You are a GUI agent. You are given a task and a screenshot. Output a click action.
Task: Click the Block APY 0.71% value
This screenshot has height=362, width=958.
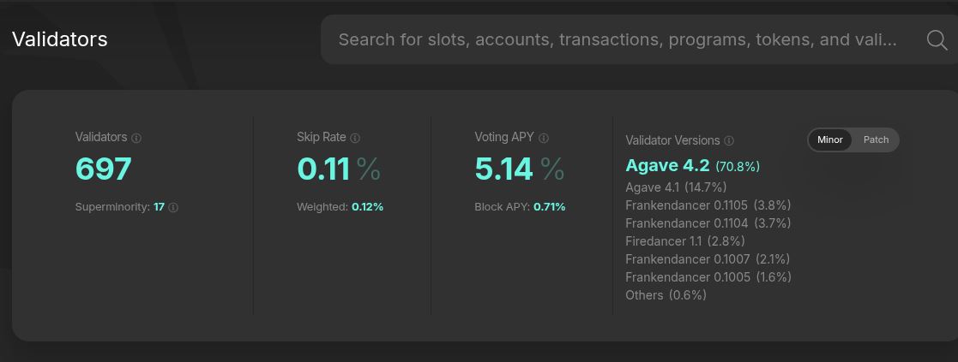point(549,207)
